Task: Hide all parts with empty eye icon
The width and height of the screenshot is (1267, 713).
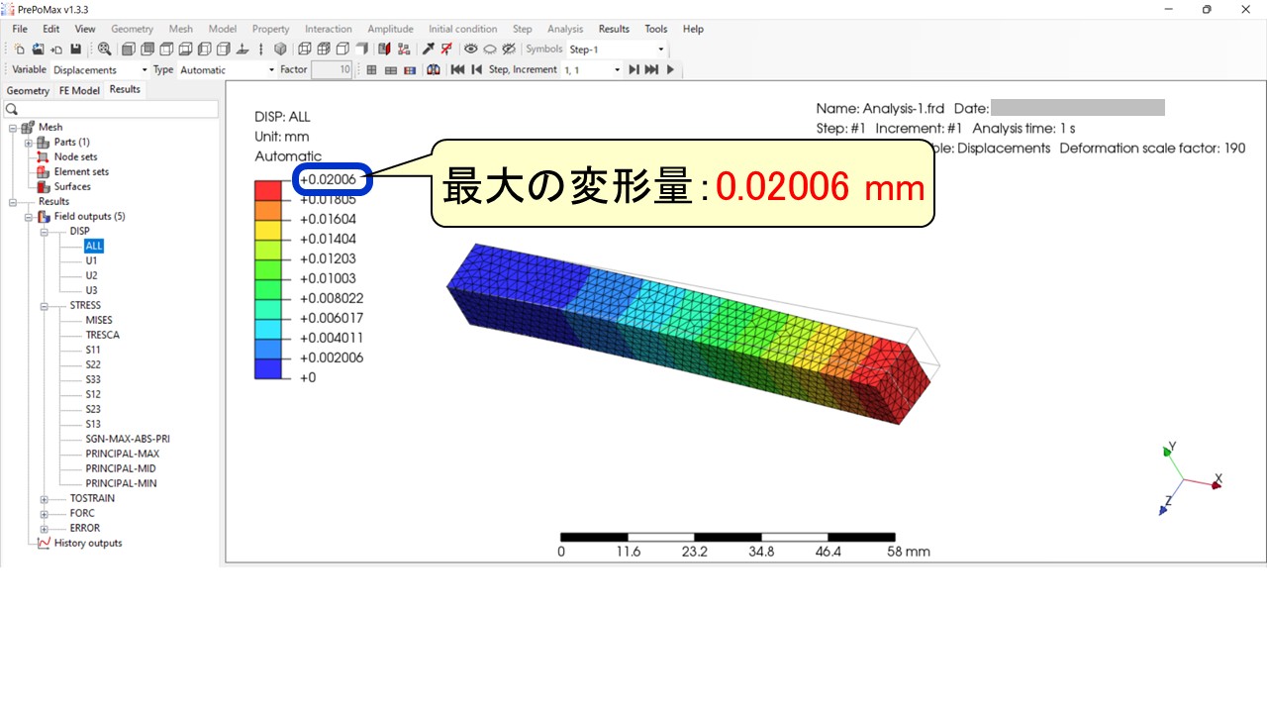Action: (490, 49)
